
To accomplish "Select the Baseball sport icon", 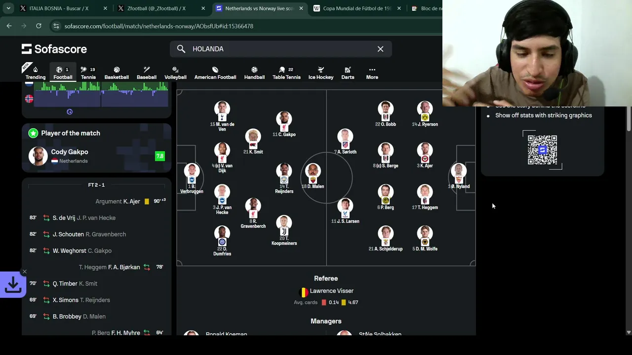I will pos(147,72).
